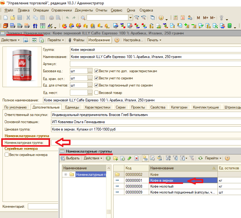Open 'Действия' dropdown in groups window
This screenshot has height=218, width=241.
coord(93,158)
